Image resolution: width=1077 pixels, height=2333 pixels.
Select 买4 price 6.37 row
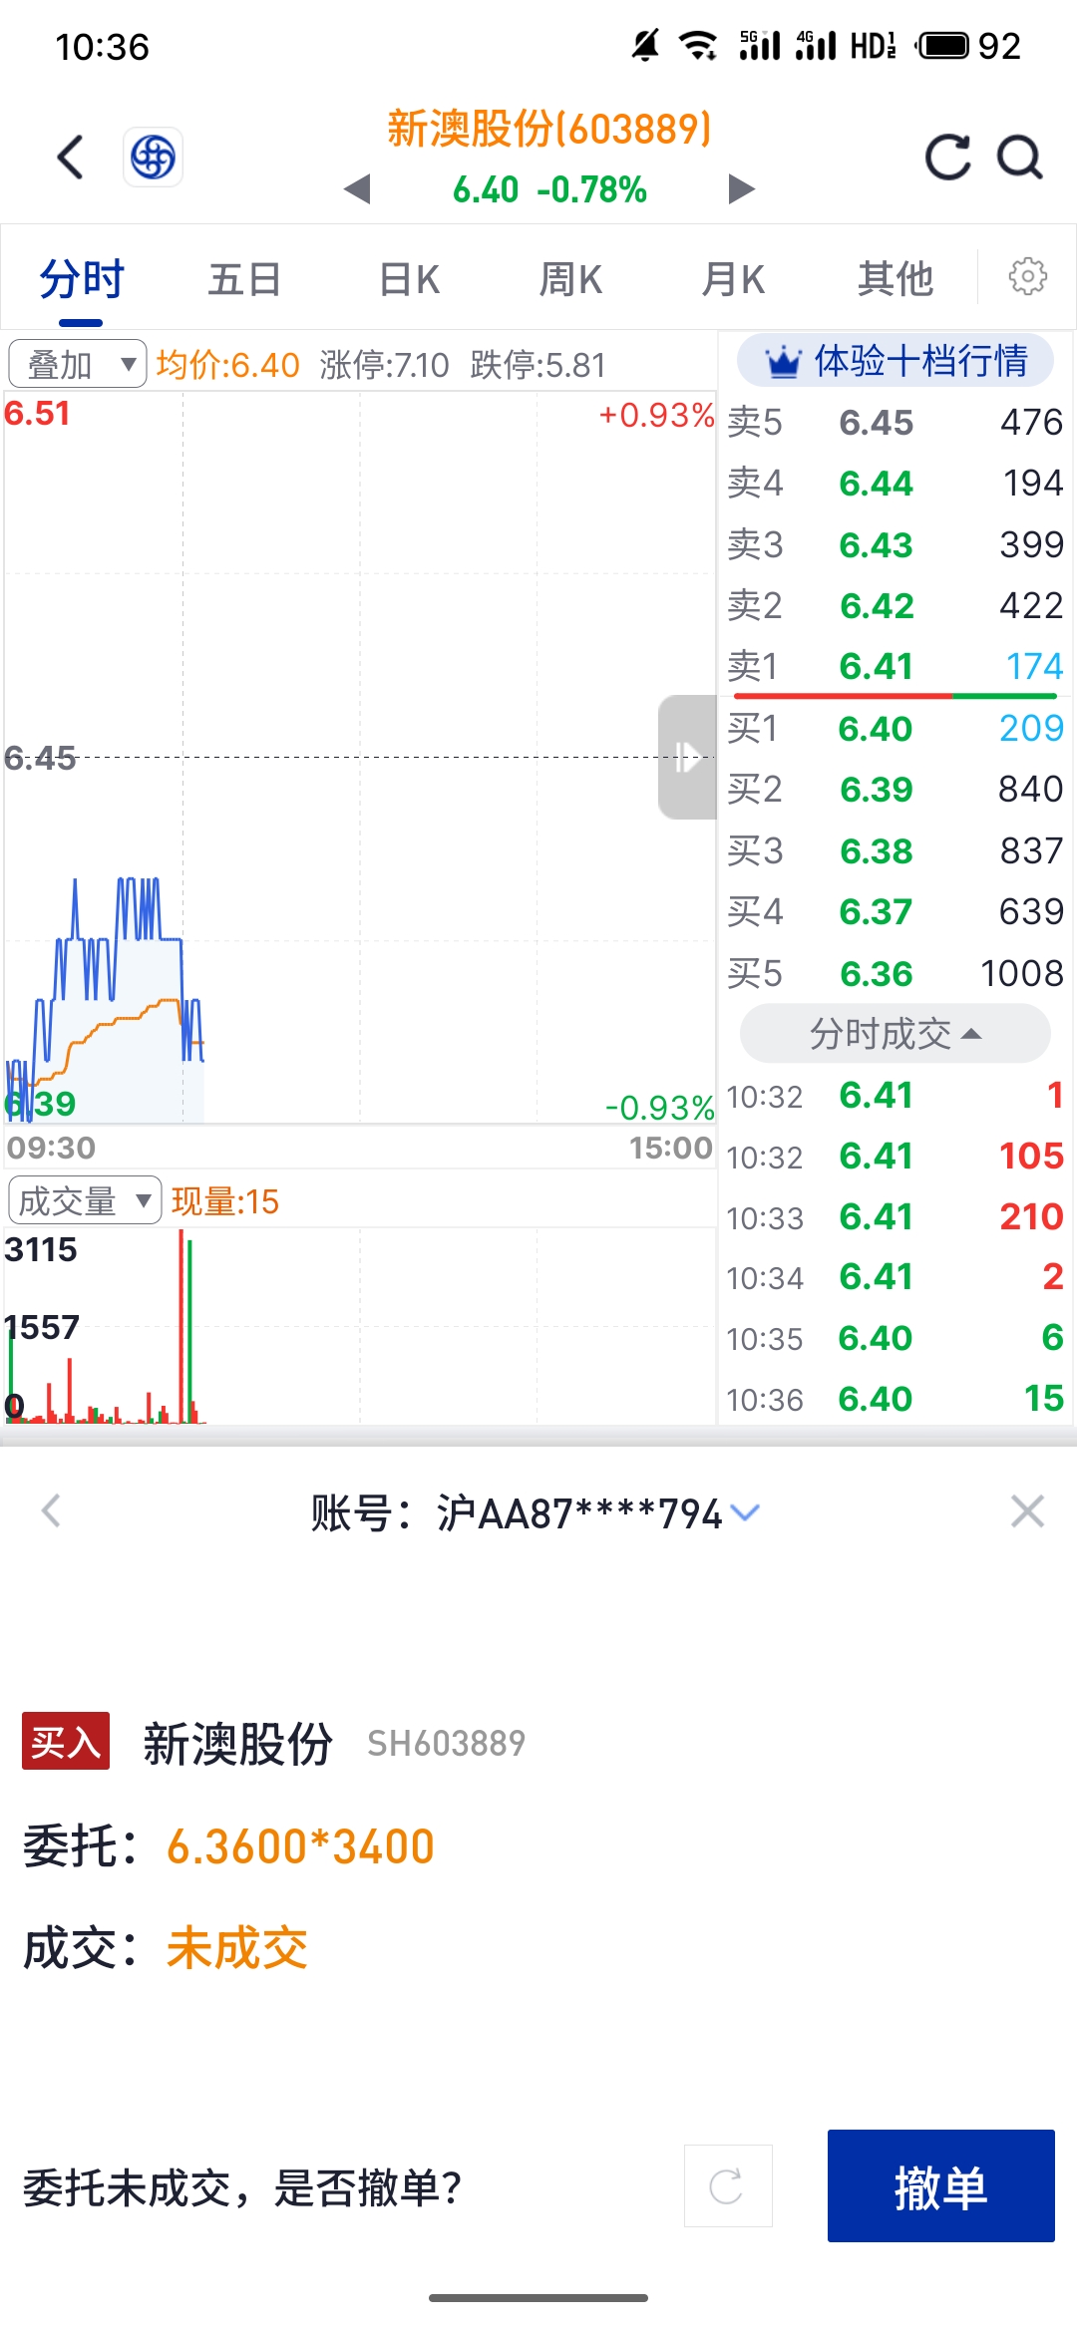tap(896, 912)
